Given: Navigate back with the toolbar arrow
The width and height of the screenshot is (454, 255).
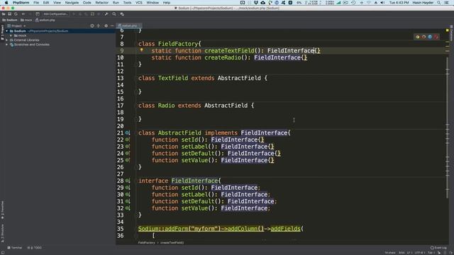Looking at the screenshot, I should click(23, 14).
